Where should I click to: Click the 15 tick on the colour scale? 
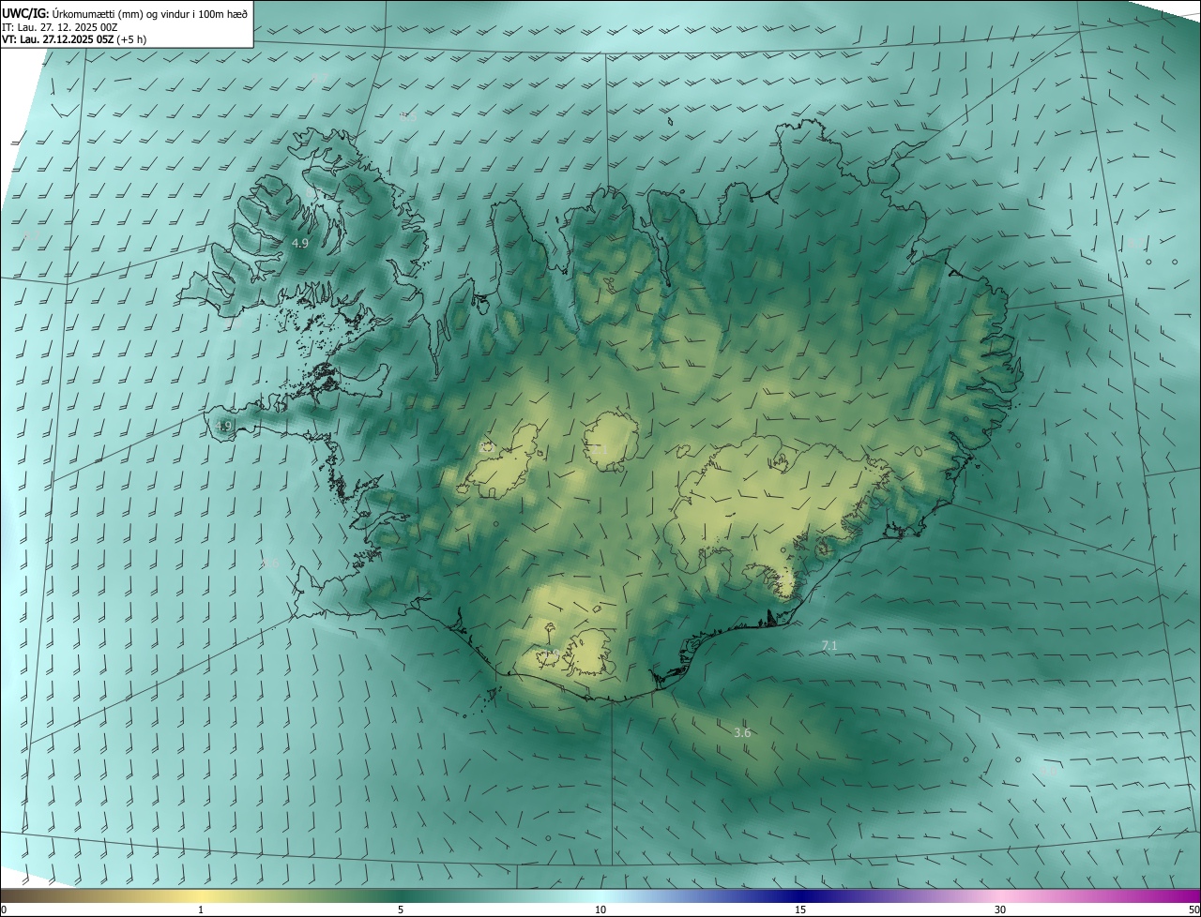click(800, 909)
